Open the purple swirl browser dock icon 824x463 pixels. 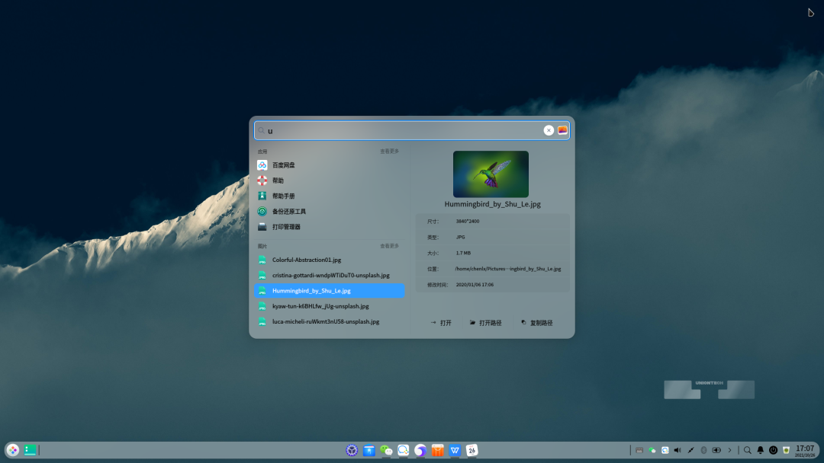click(420, 450)
